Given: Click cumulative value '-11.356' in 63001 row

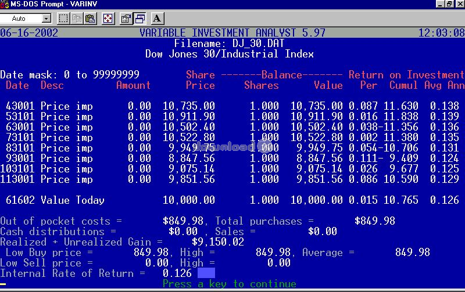Looking at the screenshot, I should point(398,127).
